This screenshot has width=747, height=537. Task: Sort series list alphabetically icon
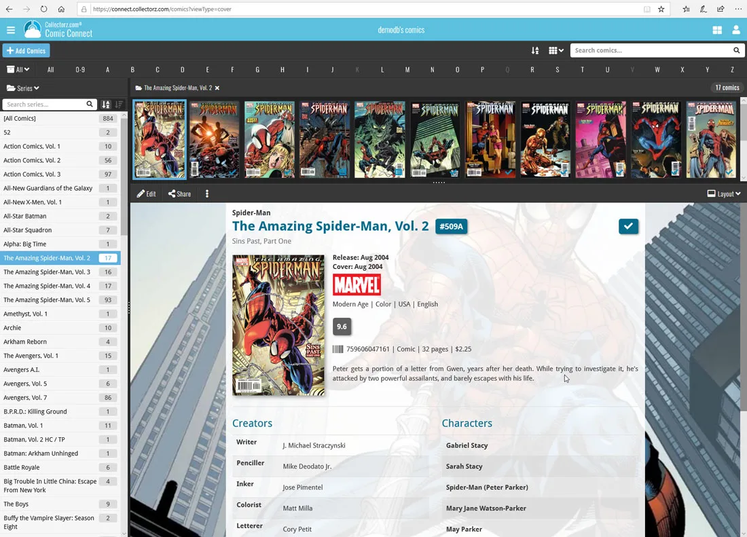click(x=106, y=105)
